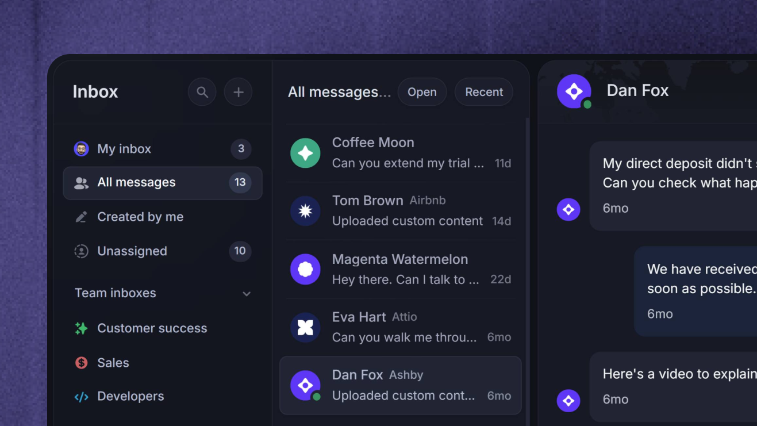Click the All messages list header title
Screen dimensions: 757x426
(x=339, y=92)
